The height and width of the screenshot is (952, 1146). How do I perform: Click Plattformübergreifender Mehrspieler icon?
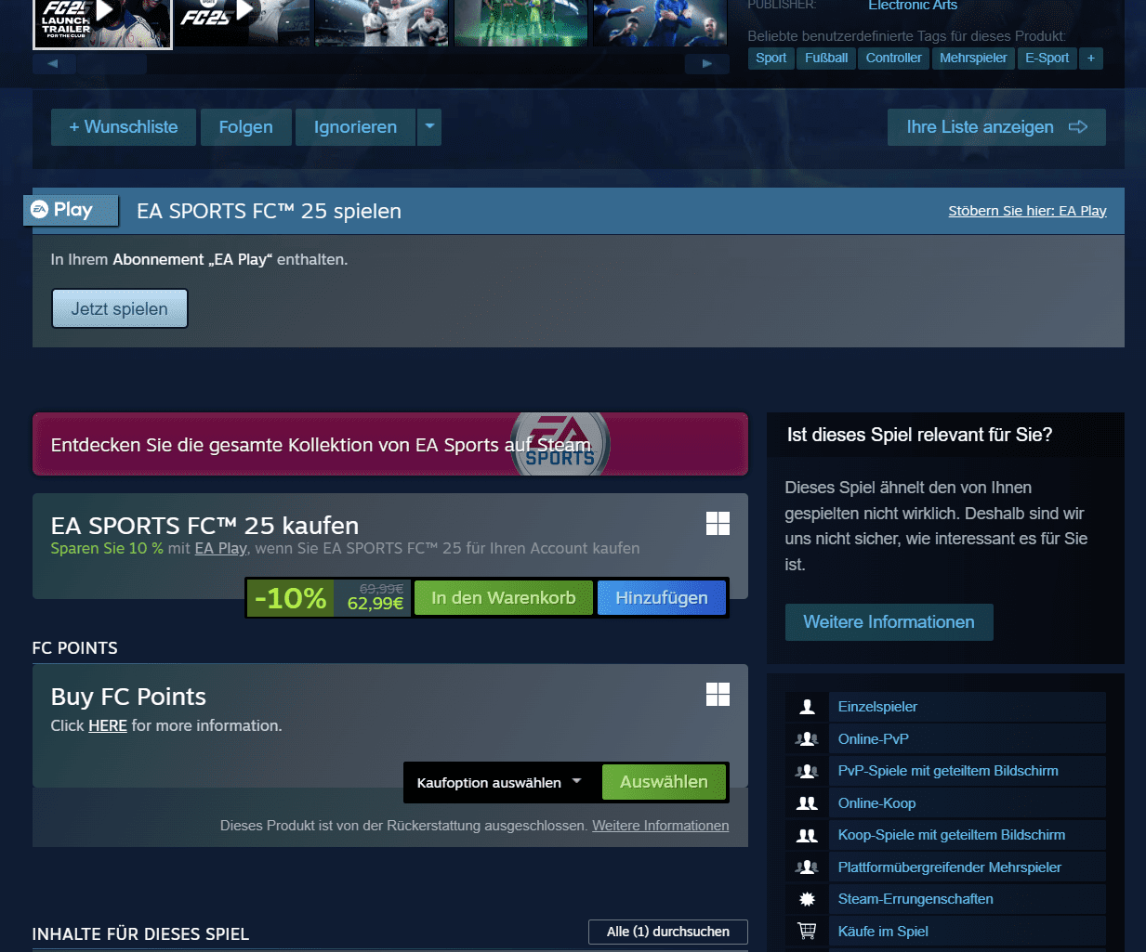tap(807, 867)
